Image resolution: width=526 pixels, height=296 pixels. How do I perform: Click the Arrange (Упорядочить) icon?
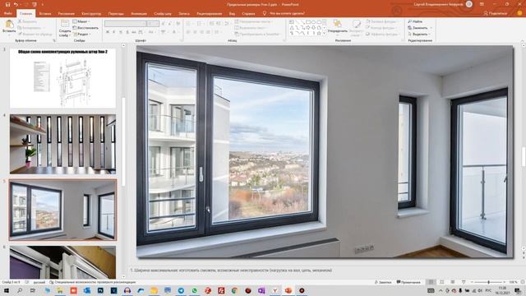click(x=337, y=24)
